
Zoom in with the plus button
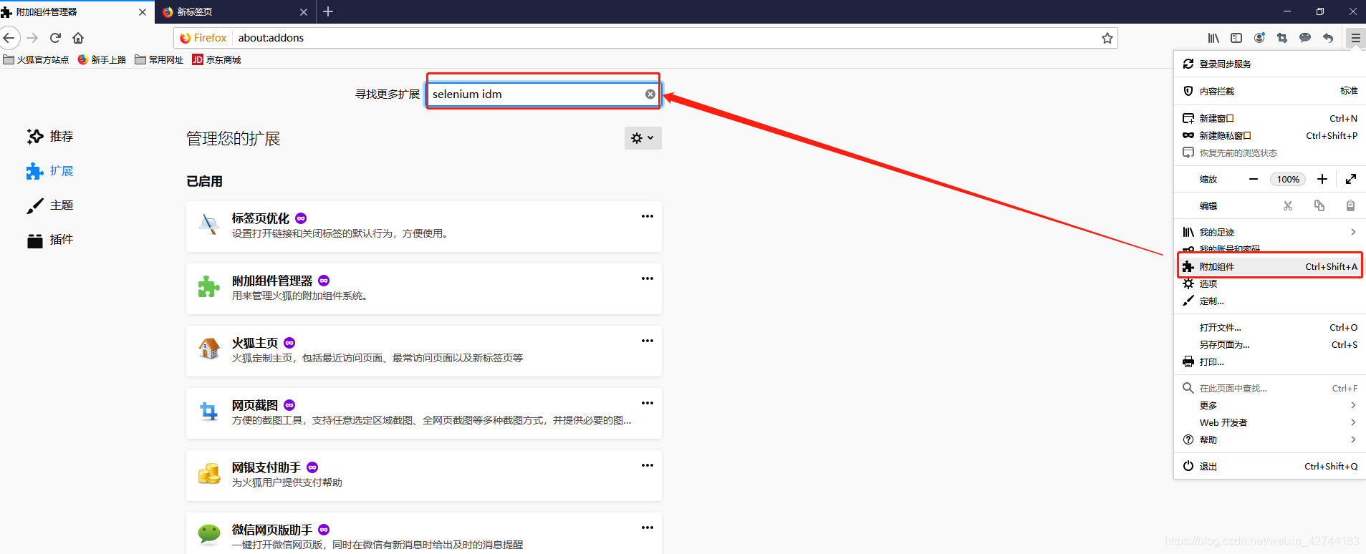point(1322,179)
